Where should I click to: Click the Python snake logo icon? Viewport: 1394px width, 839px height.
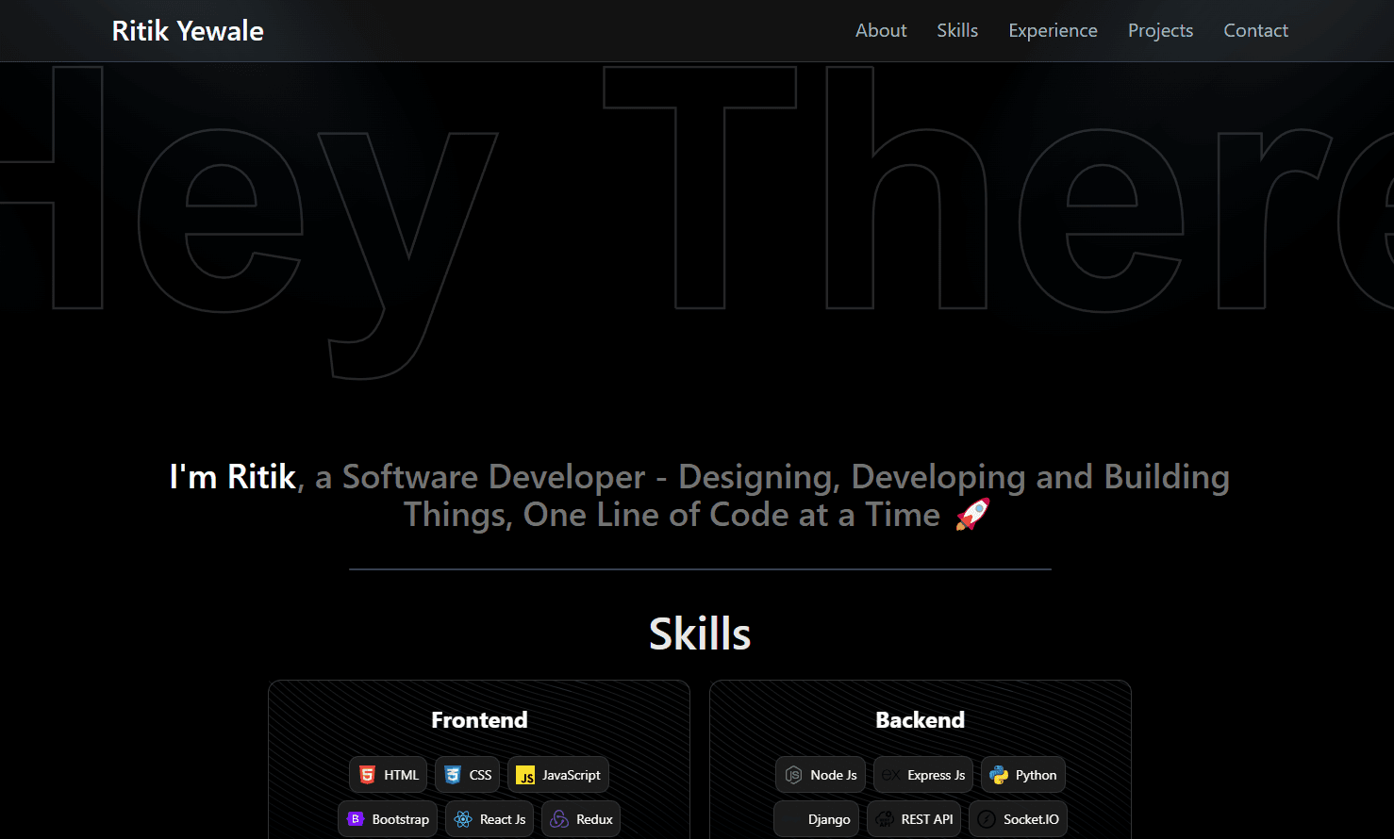pos(999,775)
